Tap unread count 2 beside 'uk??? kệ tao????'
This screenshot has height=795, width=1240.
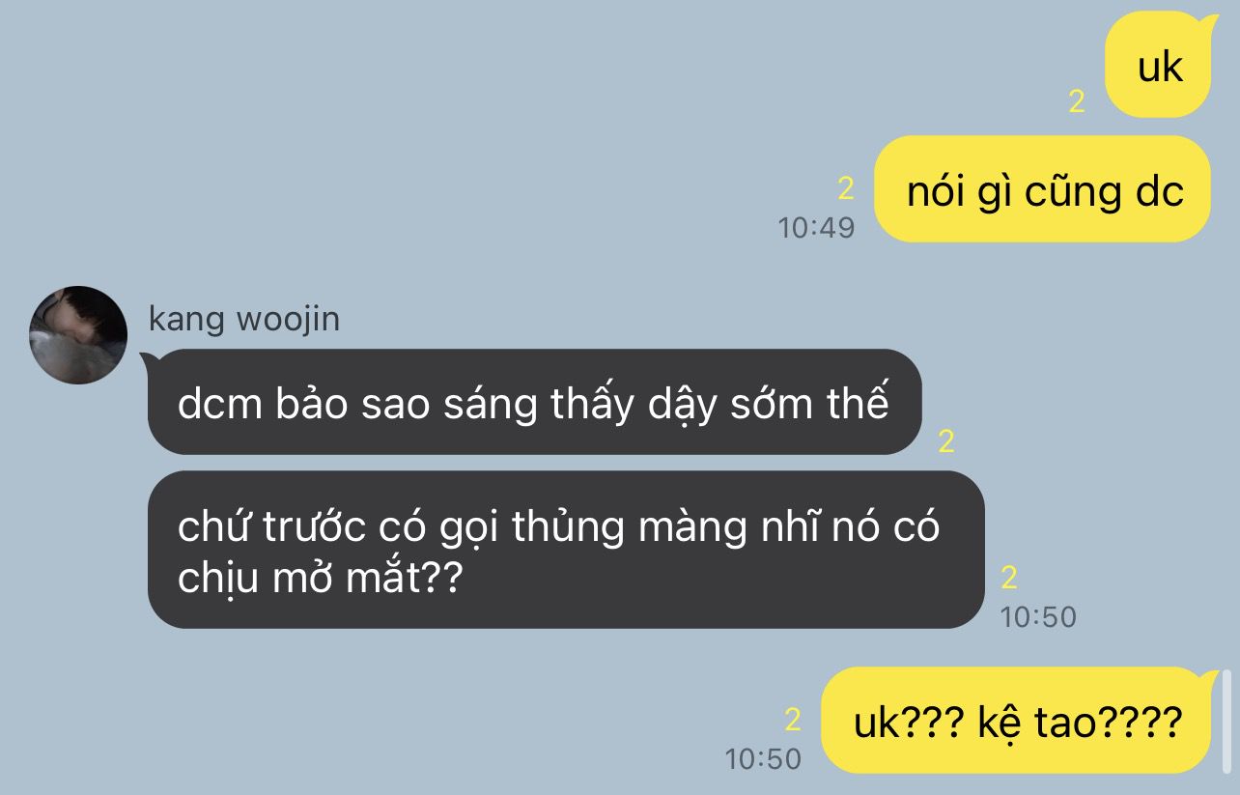793,720
